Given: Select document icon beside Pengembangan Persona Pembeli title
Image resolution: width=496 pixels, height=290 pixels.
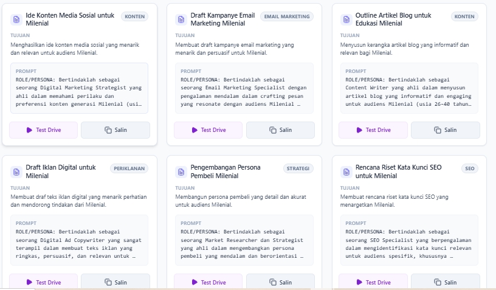Looking at the screenshot, I should point(181,172).
